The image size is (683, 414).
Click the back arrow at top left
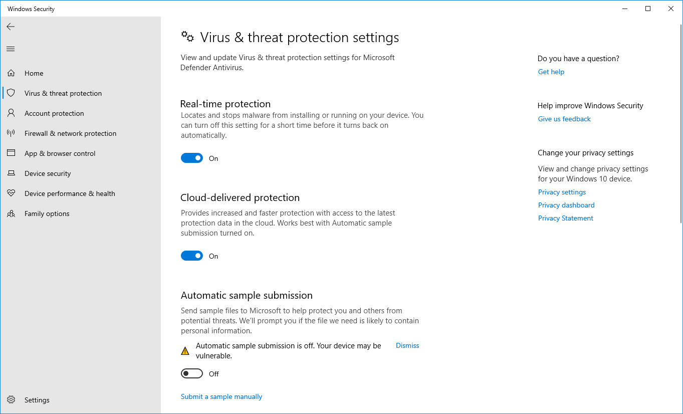click(11, 27)
